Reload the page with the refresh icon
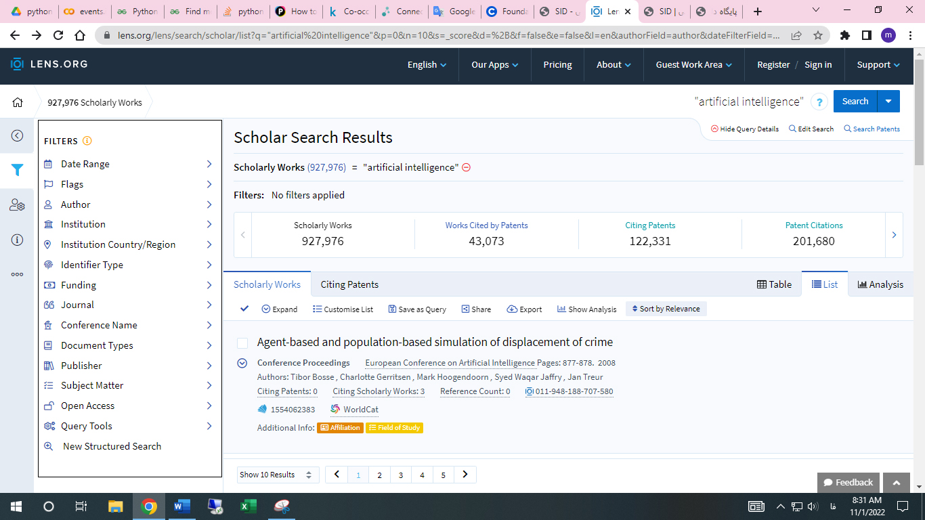This screenshot has width=925, height=520. coord(58,35)
